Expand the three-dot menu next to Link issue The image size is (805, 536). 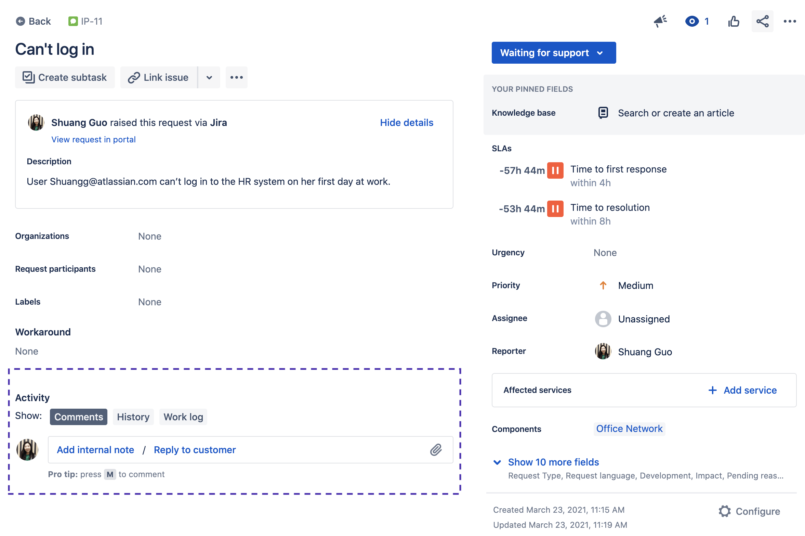coord(237,77)
